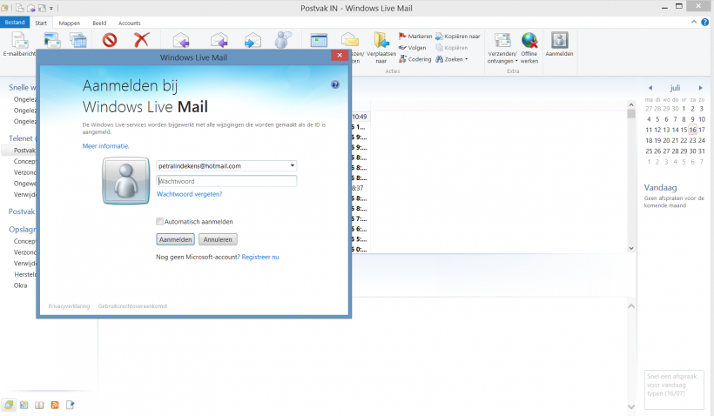Open Newsgroups view icon in bottom bar
Image resolution: width=714 pixels, height=416 pixels.
coord(71,405)
